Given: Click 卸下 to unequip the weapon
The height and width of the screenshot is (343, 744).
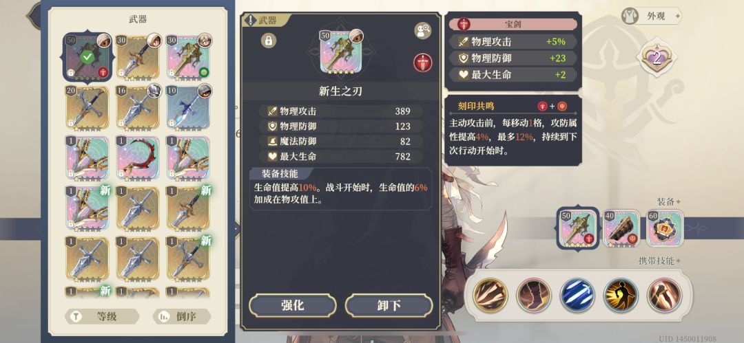Looking at the screenshot, I should [389, 306].
